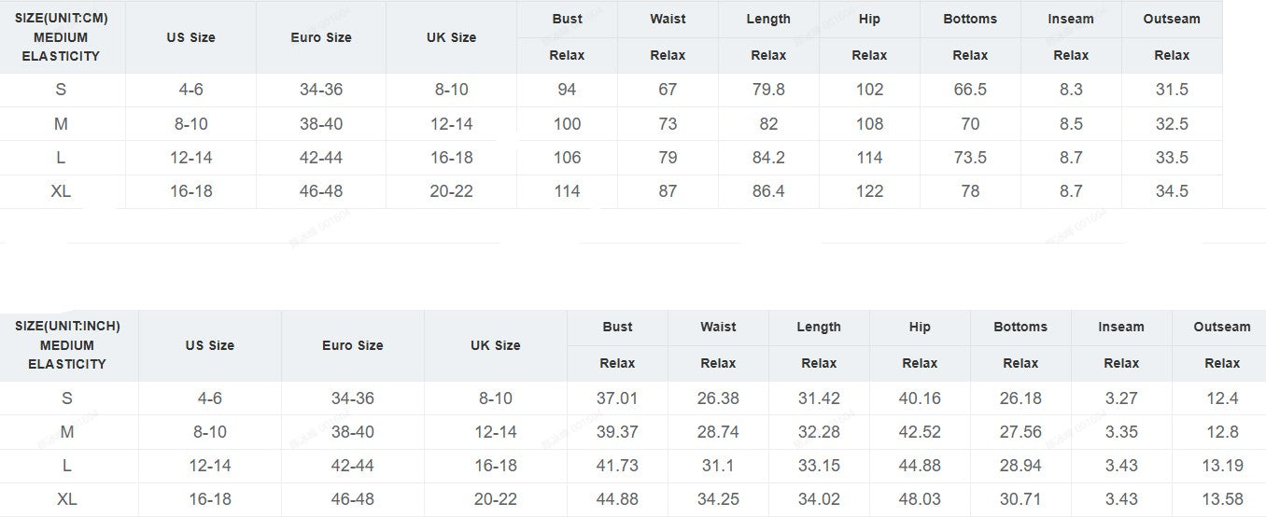
Task: Click the 73.5 bottoms value for L
Action: 970,158
